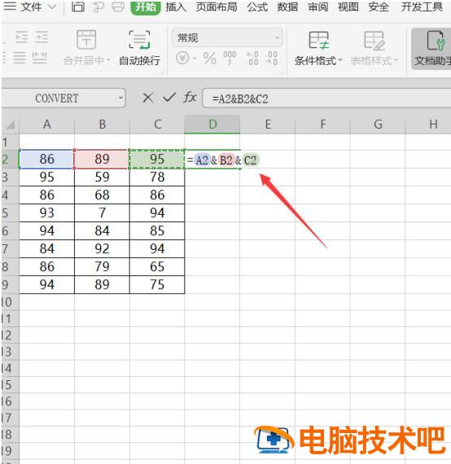Confirm formula with checkmark icon
Image resolution: width=451 pixels, height=464 pixels.
coord(169,98)
